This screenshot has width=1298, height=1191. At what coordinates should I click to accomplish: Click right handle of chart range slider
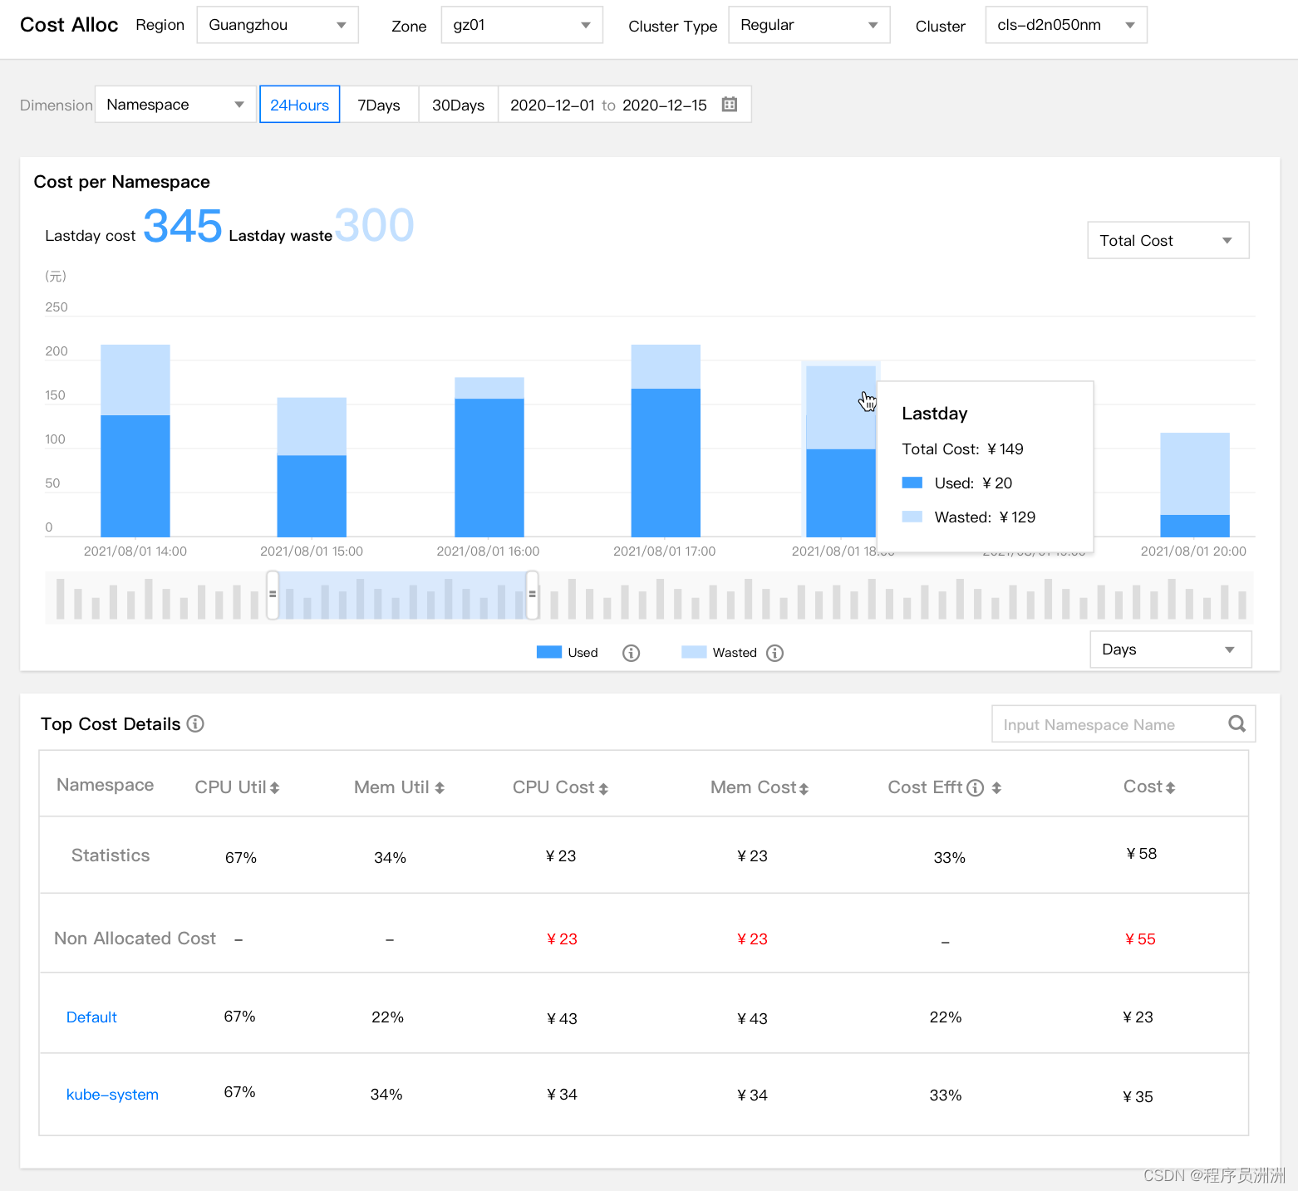[x=533, y=595]
